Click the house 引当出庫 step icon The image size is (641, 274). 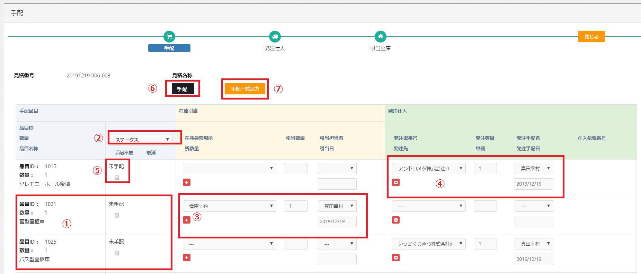coord(380,37)
